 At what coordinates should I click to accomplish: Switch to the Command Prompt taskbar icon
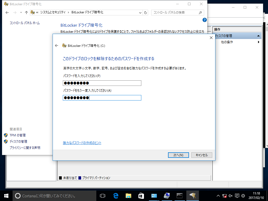click(x=180, y=196)
